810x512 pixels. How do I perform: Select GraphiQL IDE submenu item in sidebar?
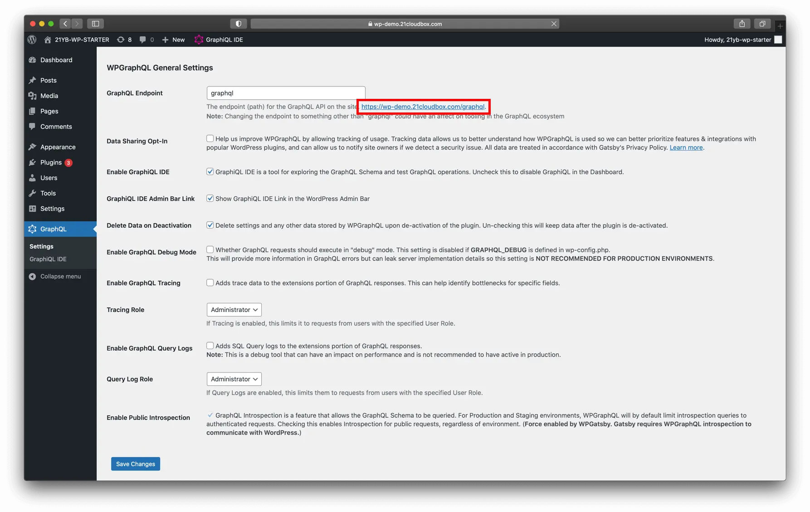(48, 259)
